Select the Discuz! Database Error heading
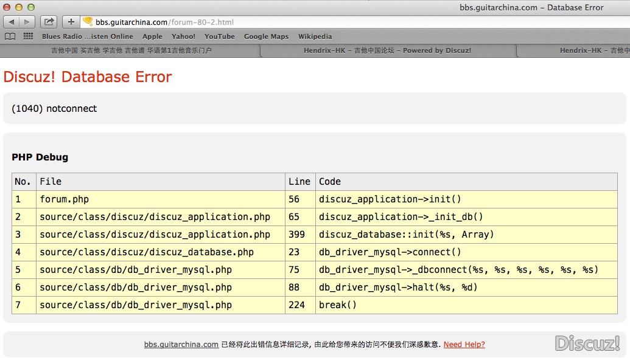The image size is (630, 358). (x=88, y=77)
